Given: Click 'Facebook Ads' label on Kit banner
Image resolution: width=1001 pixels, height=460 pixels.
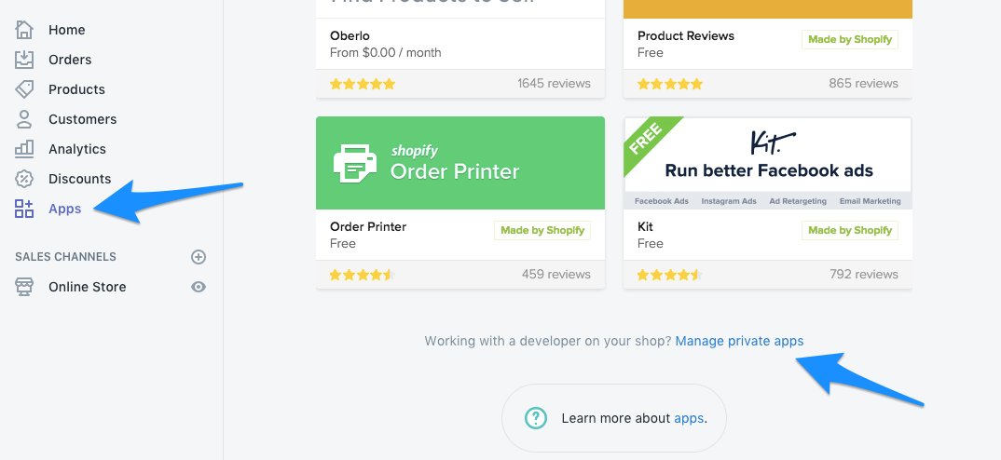Looking at the screenshot, I should [662, 201].
